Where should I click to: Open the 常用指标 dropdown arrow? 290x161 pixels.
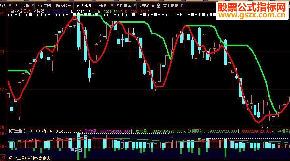(x=181, y=6)
